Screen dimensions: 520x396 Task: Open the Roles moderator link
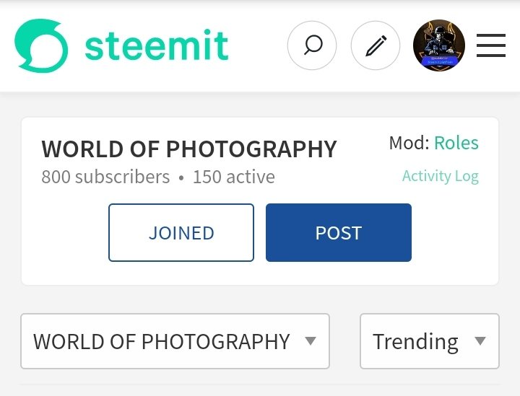[456, 143]
